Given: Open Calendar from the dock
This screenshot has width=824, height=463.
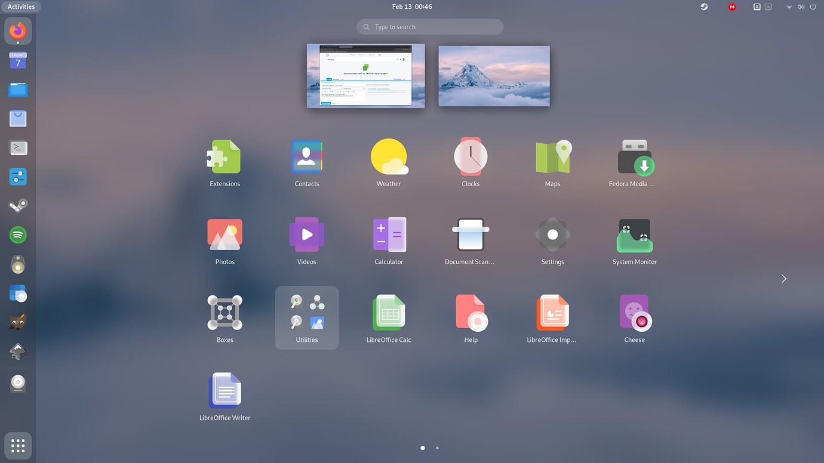Looking at the screenshot, I should click(x=18, y=60).
